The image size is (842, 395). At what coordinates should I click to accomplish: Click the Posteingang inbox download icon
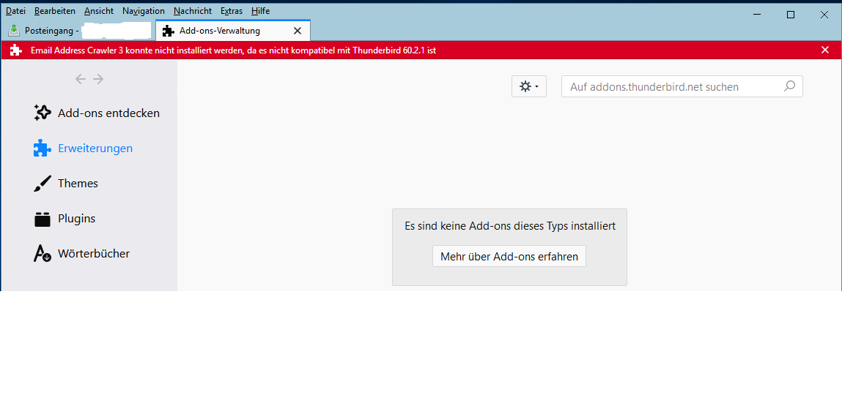point(14,31)
